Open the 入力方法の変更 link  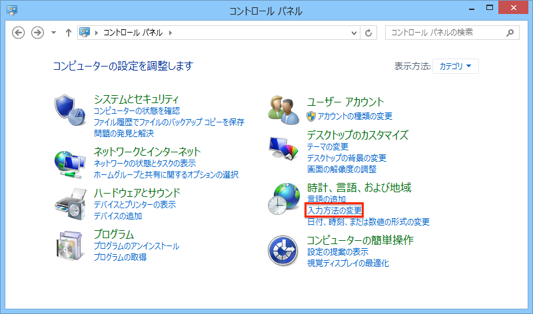(x=334, y=210)
